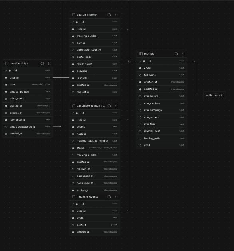Click the utm_medium column row
234x251 pixels.
(x=162, y=103)
